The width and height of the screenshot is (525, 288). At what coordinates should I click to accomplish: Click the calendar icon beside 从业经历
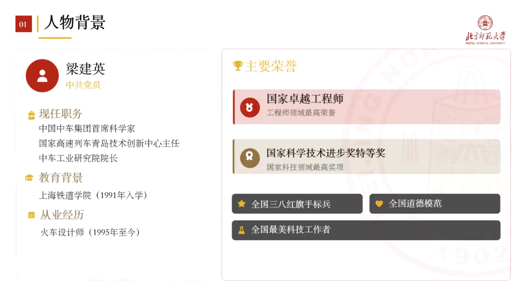pyautogui.click(x=31, y=215)
